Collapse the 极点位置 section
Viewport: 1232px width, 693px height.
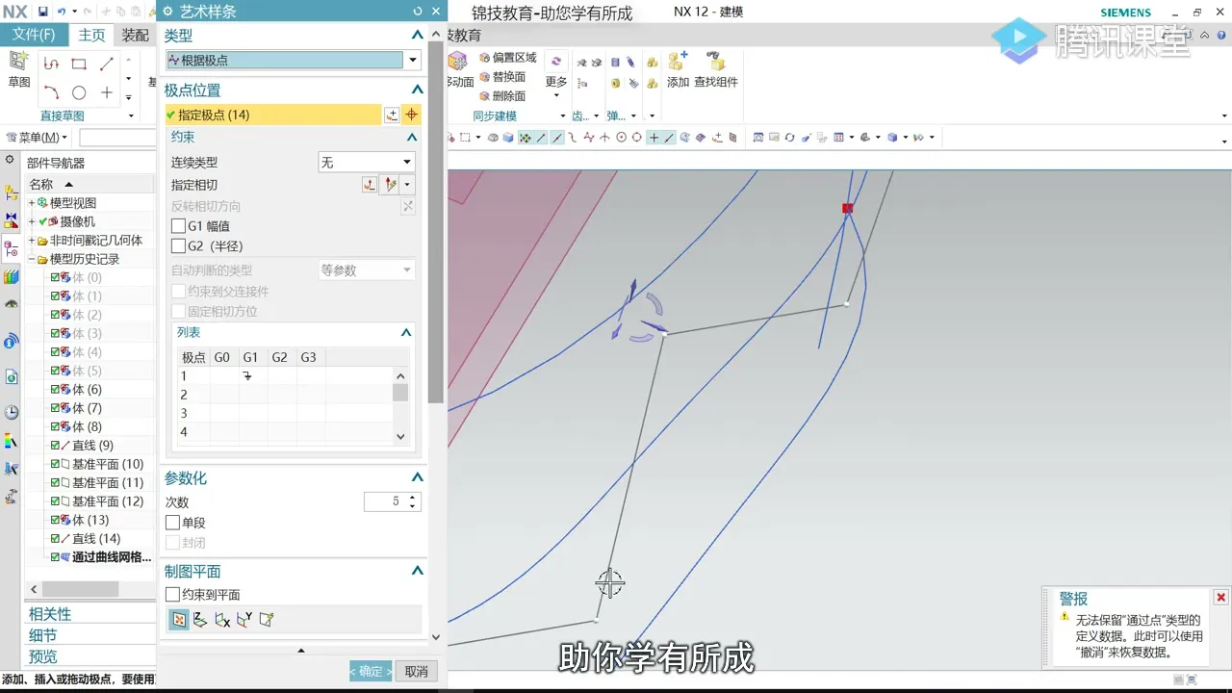[x=417, y=90]
